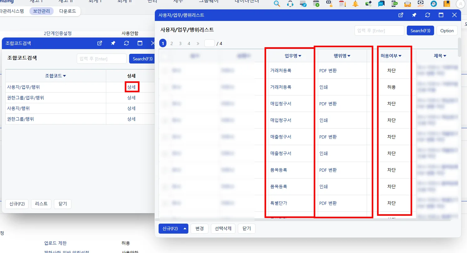Click the search input in 사용자/업무/행위리스트 window

[x=379, y=31]
